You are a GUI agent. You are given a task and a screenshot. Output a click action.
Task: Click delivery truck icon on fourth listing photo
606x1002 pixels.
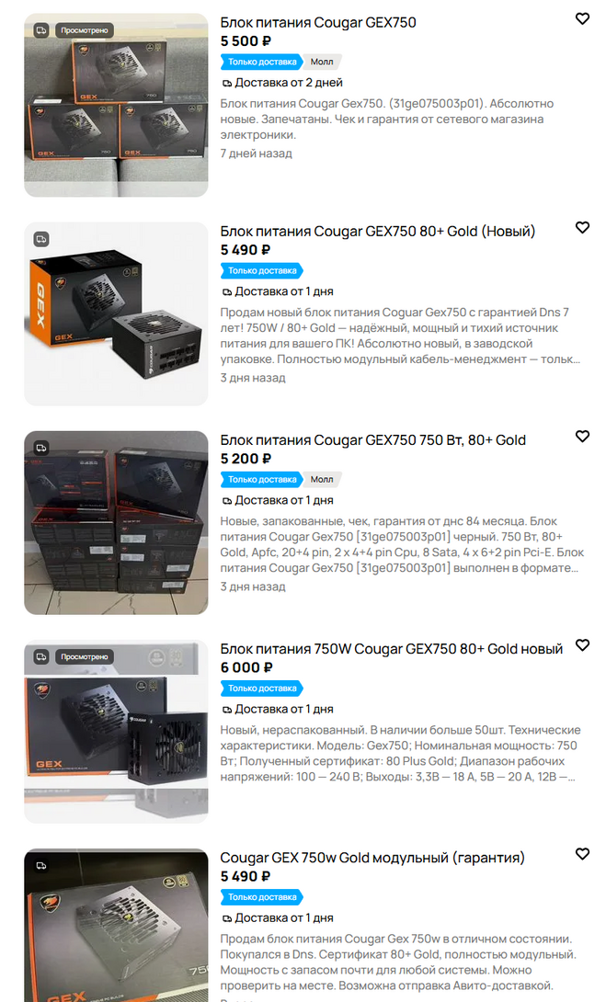click(x=40, y=657)
